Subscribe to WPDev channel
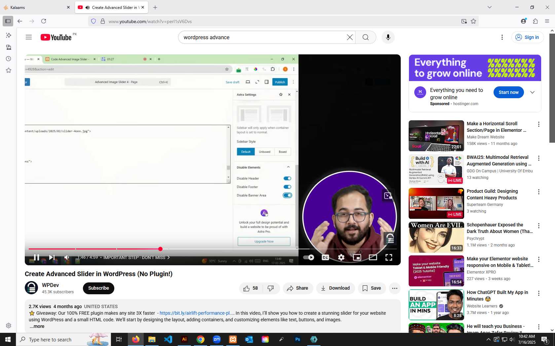The width and height of the screenshot is (555, 346). pyautogui.click(x=98, y=288)
